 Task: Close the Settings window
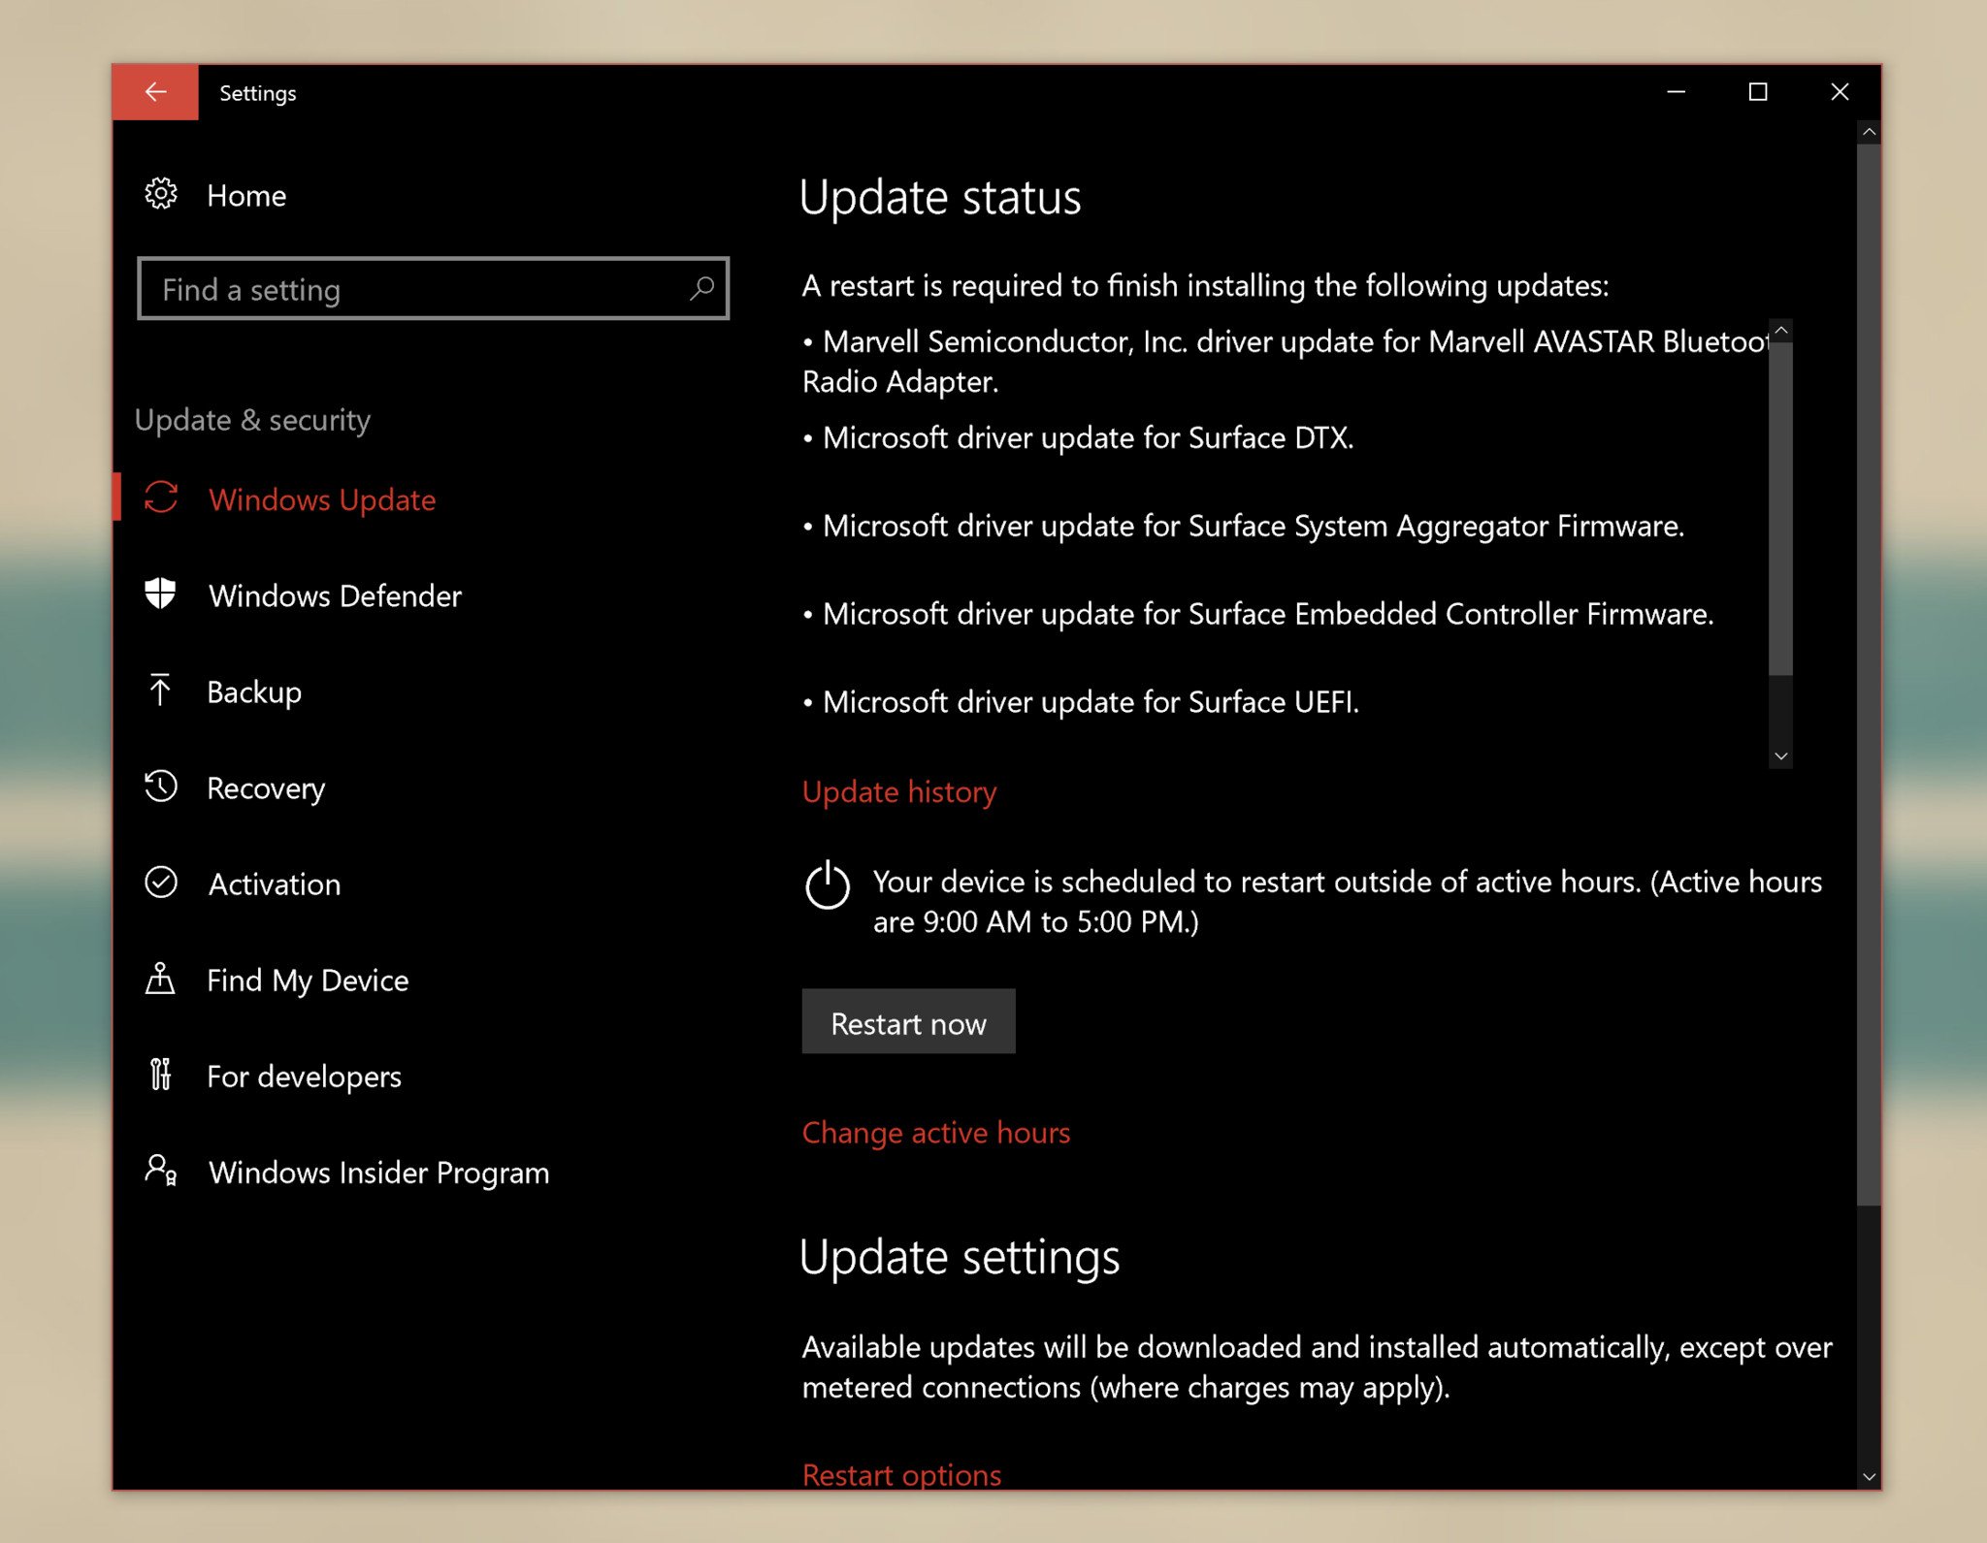1840,92
